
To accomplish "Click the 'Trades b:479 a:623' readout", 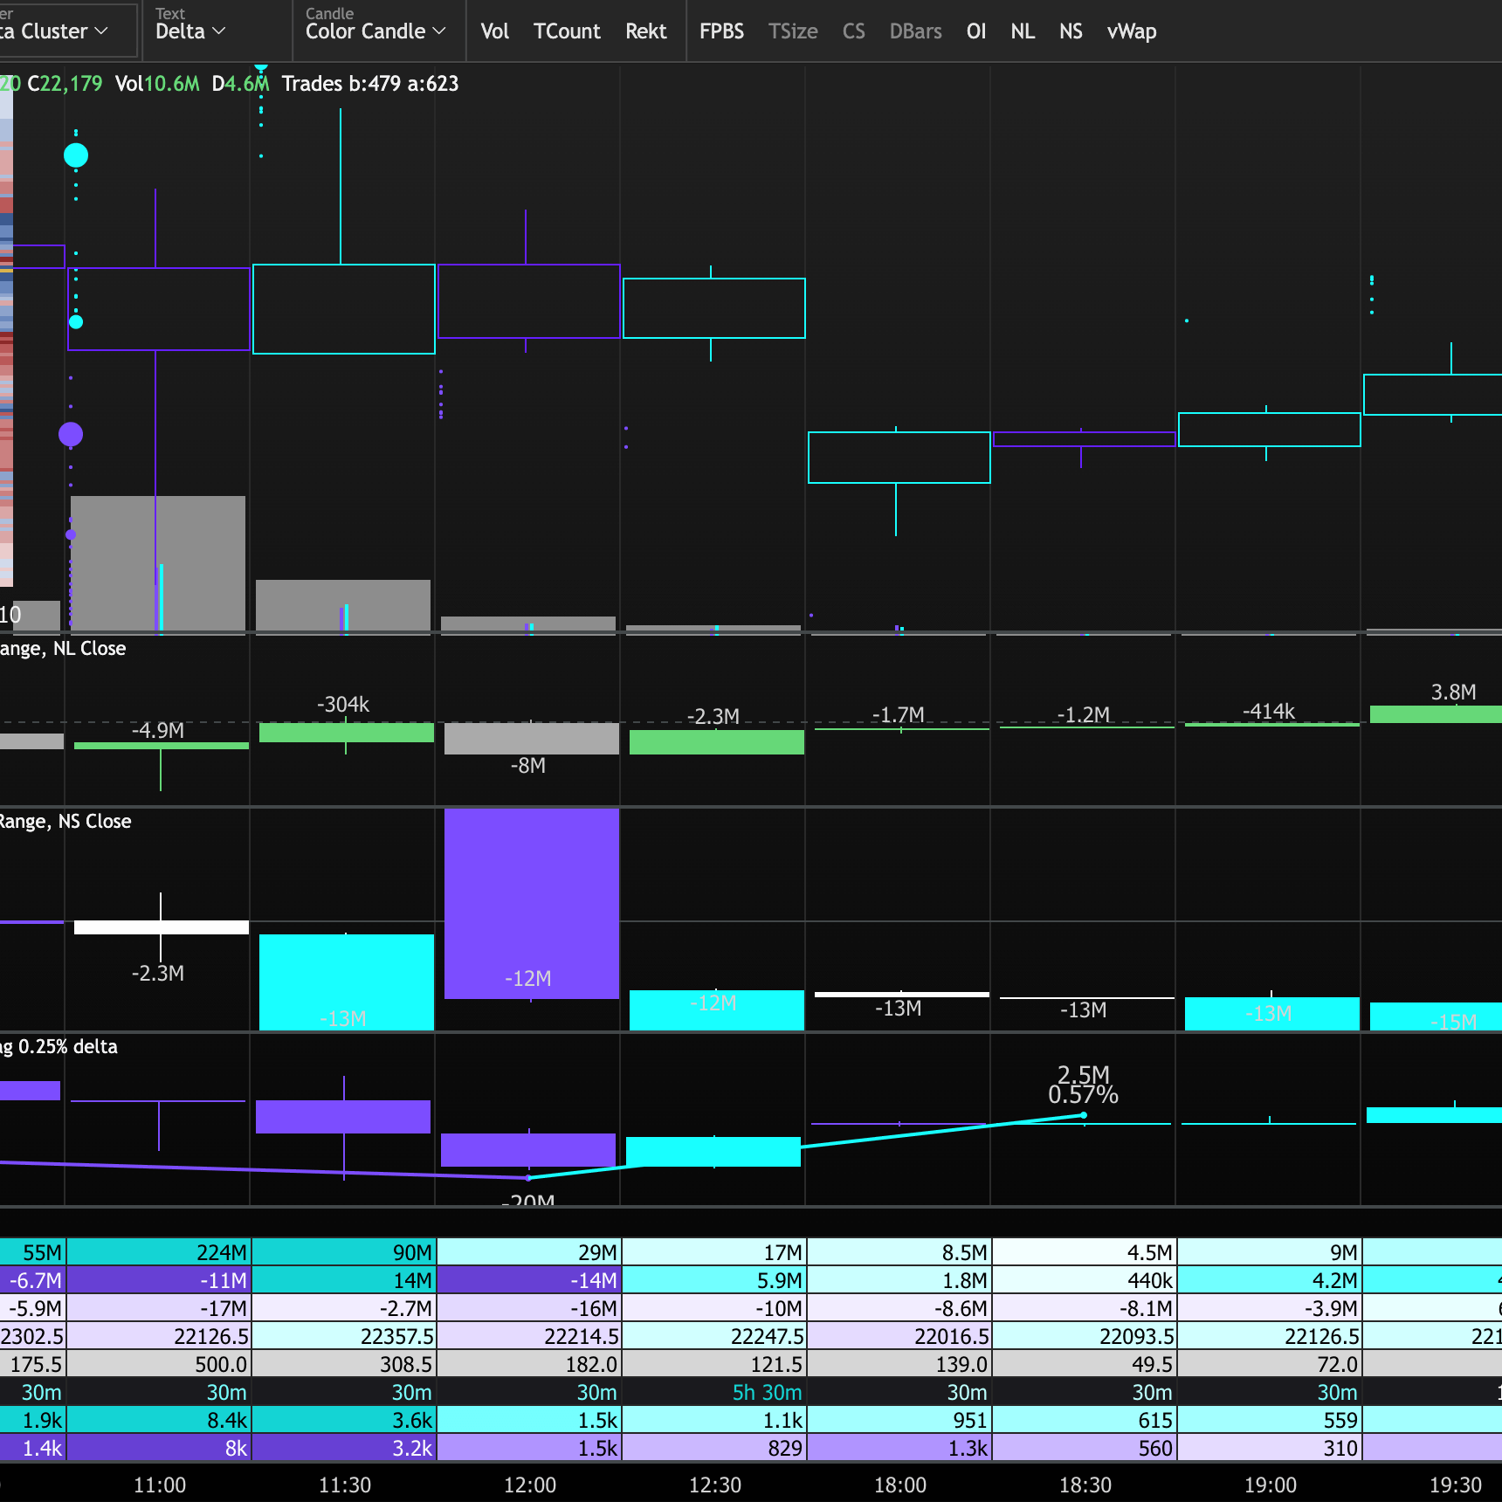I will 370,84.
